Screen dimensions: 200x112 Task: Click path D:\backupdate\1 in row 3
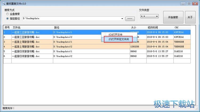tap(63, 42)
